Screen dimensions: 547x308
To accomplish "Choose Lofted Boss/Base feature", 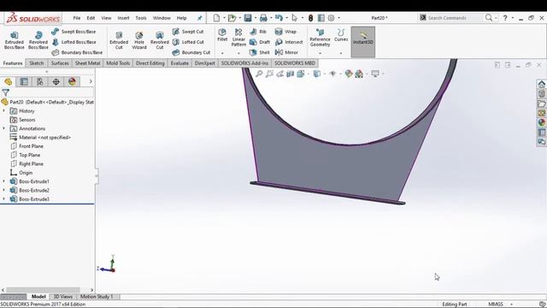I will coord(74,42).
